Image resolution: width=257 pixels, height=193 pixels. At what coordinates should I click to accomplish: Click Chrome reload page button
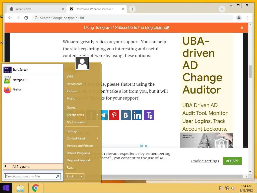[26, 18]
